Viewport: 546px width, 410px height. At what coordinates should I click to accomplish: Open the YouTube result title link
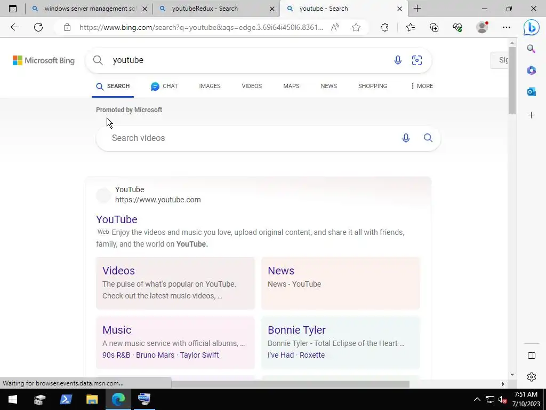point(117,219)
